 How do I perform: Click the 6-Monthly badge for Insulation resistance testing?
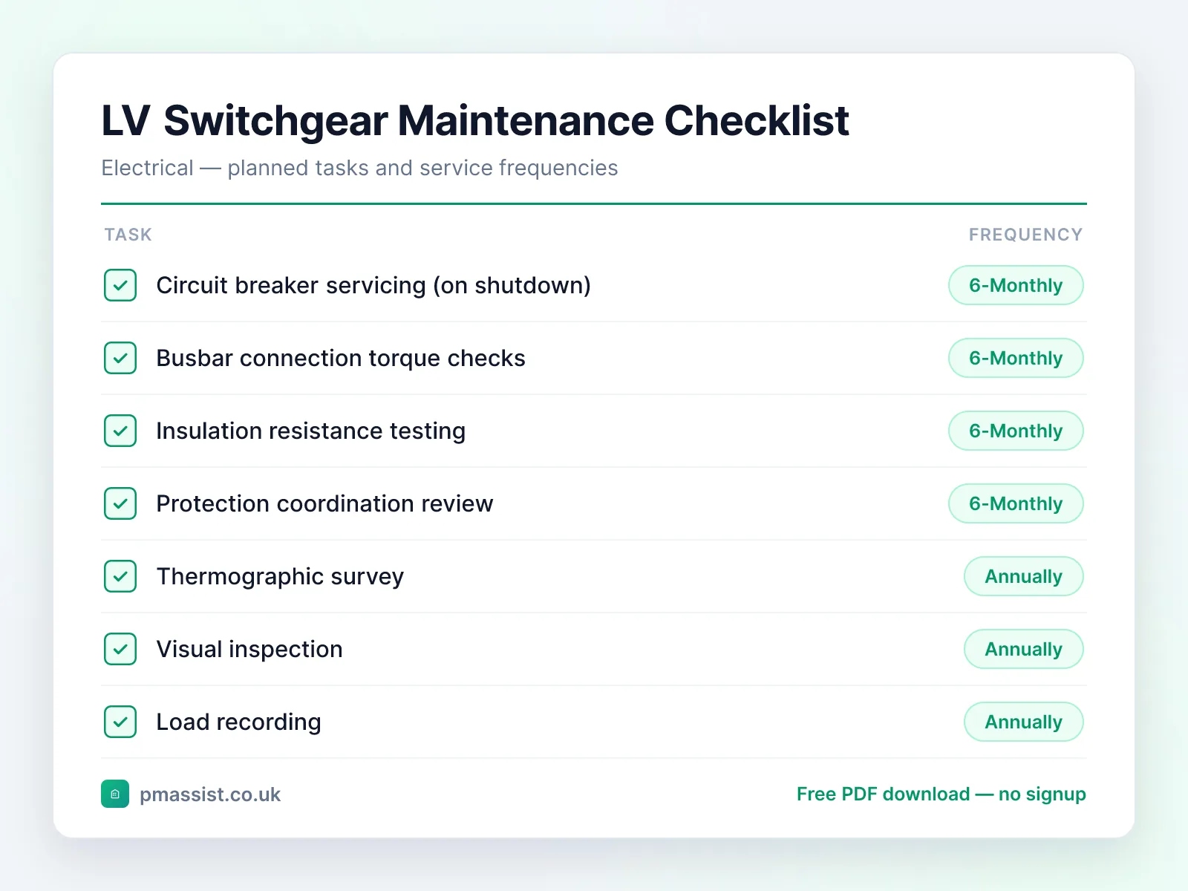click(x=1016, y=431)
